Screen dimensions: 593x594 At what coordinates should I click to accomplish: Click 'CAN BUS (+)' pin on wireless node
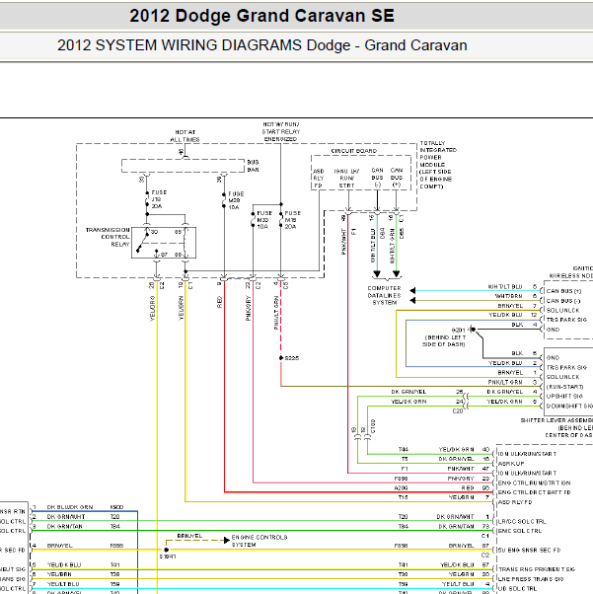click(563, 291)
